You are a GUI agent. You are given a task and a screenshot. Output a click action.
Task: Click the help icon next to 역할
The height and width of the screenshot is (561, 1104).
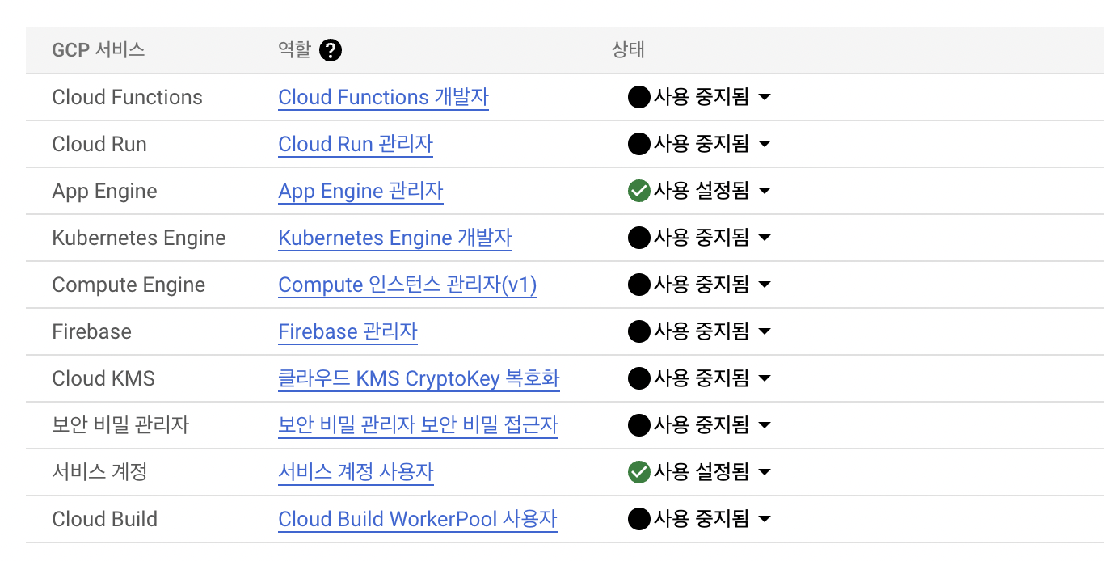pos(331,50)
